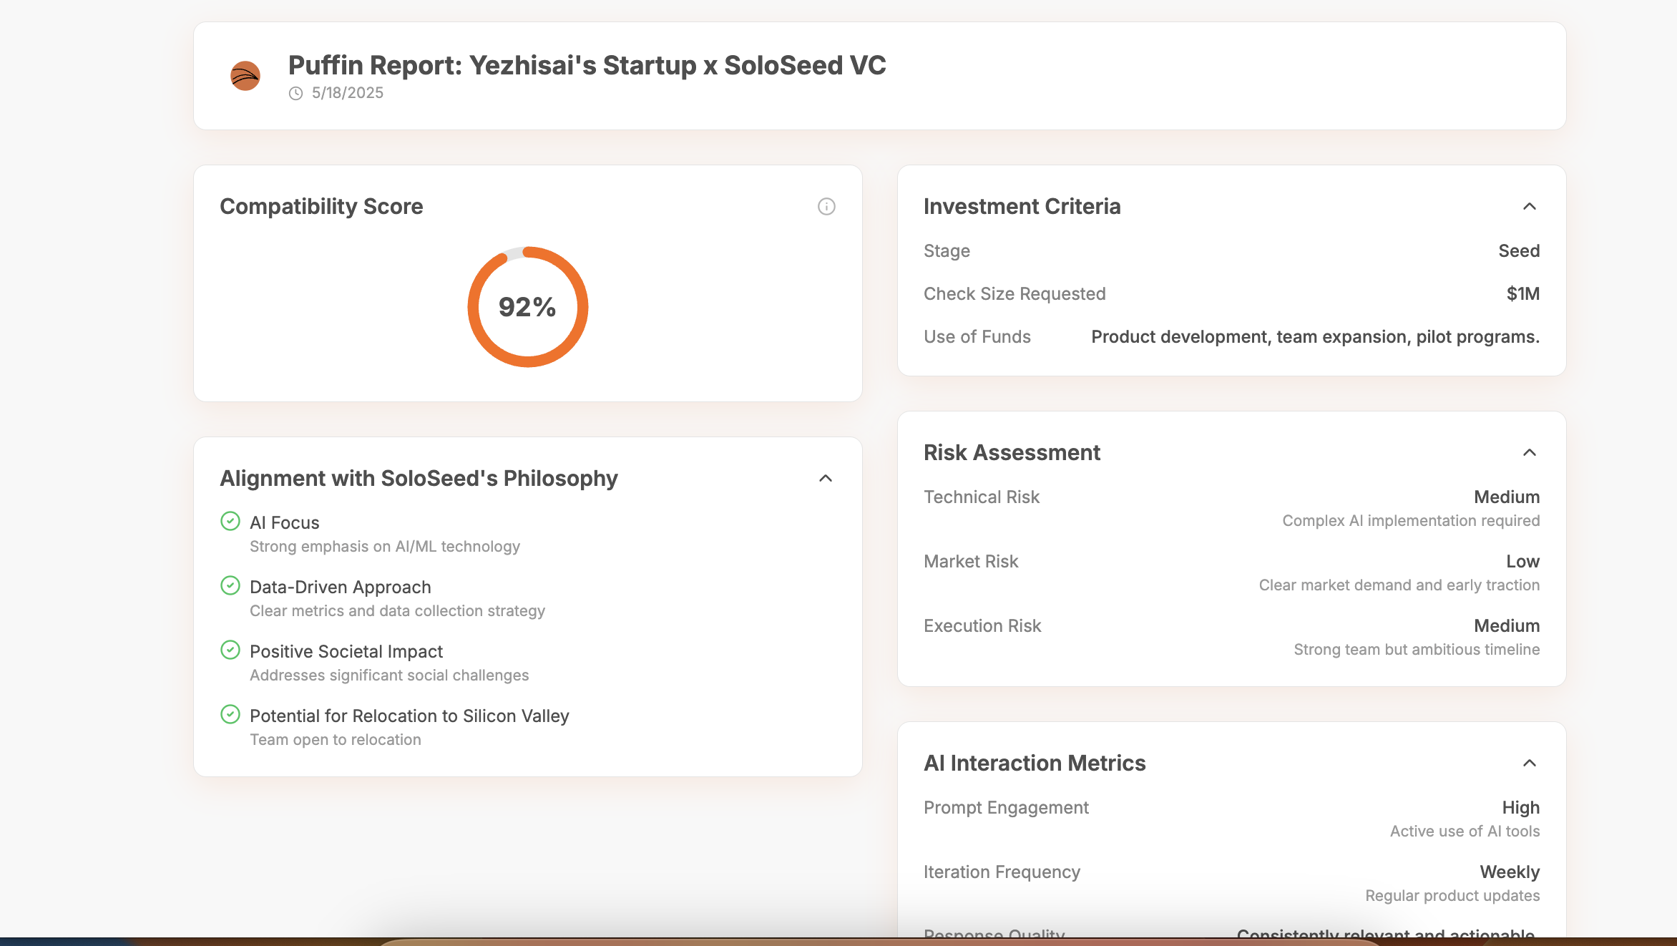Viewport: 1677px width, 946px height.
Task: Click the Iteration Frequency Weekly value
Action: tap(1510, 872)
